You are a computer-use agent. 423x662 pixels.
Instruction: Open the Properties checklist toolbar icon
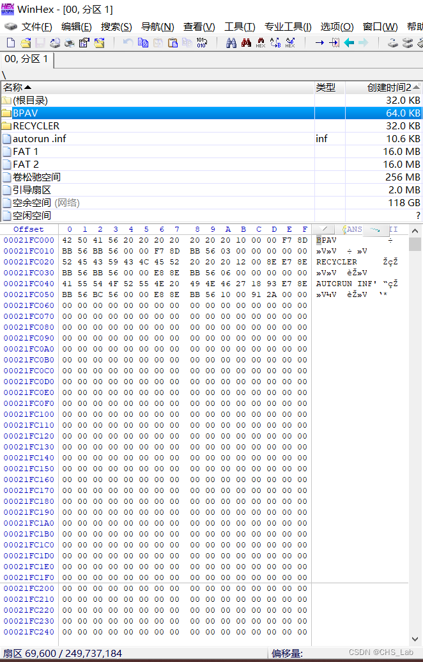click(84, 43)
